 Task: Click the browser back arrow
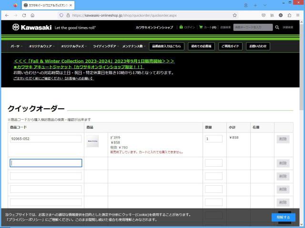click(7, 15)
